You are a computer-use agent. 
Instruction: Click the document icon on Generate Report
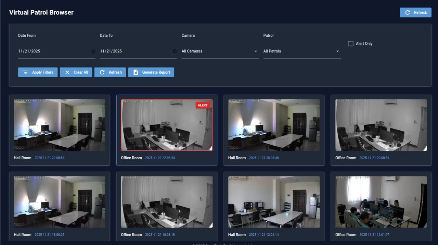136,72
